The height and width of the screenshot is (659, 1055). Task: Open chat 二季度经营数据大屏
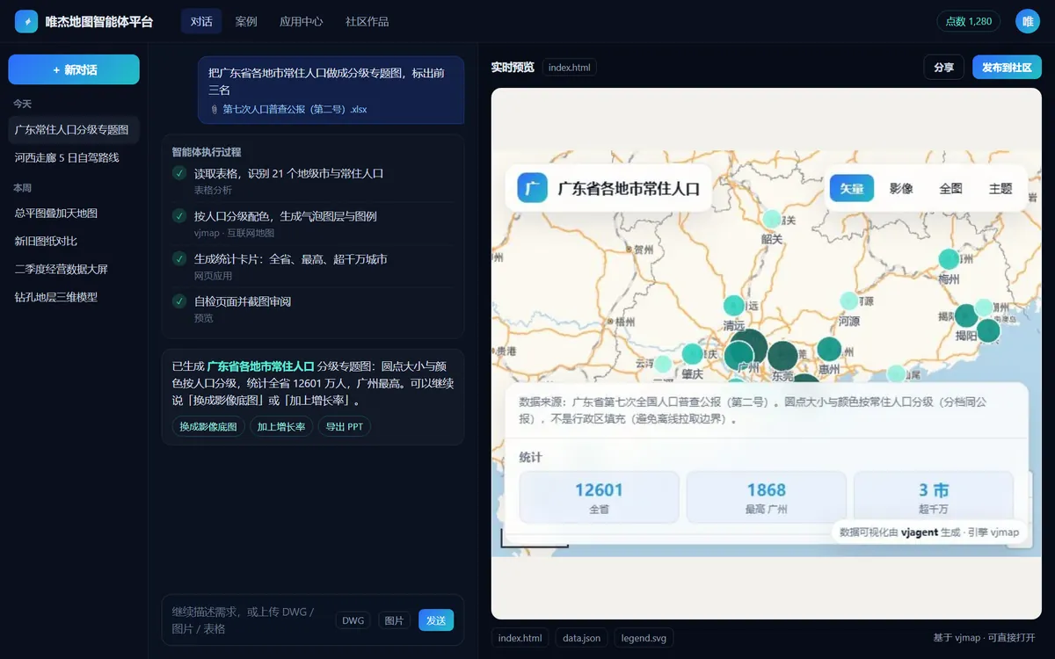74,269
